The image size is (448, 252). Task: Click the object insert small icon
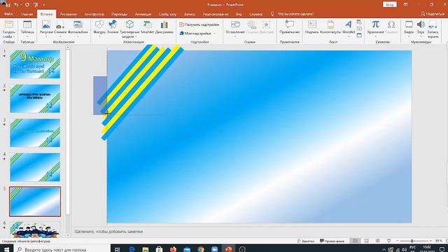[359, 36]
